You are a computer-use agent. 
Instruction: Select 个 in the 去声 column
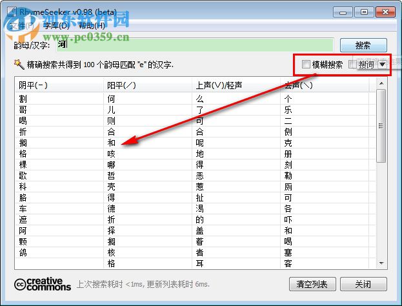[288, 99]
